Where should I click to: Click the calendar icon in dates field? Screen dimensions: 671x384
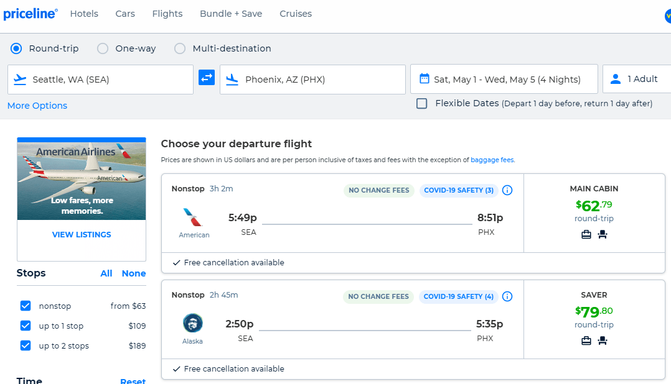[424, 78]
